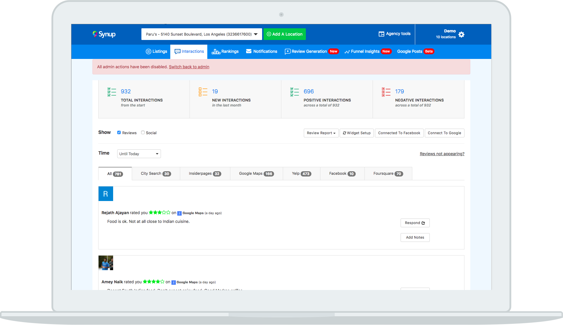The width and height of the screenshot is (563, 325).
Task: Click the Agency tools icon
Action: 381,34
